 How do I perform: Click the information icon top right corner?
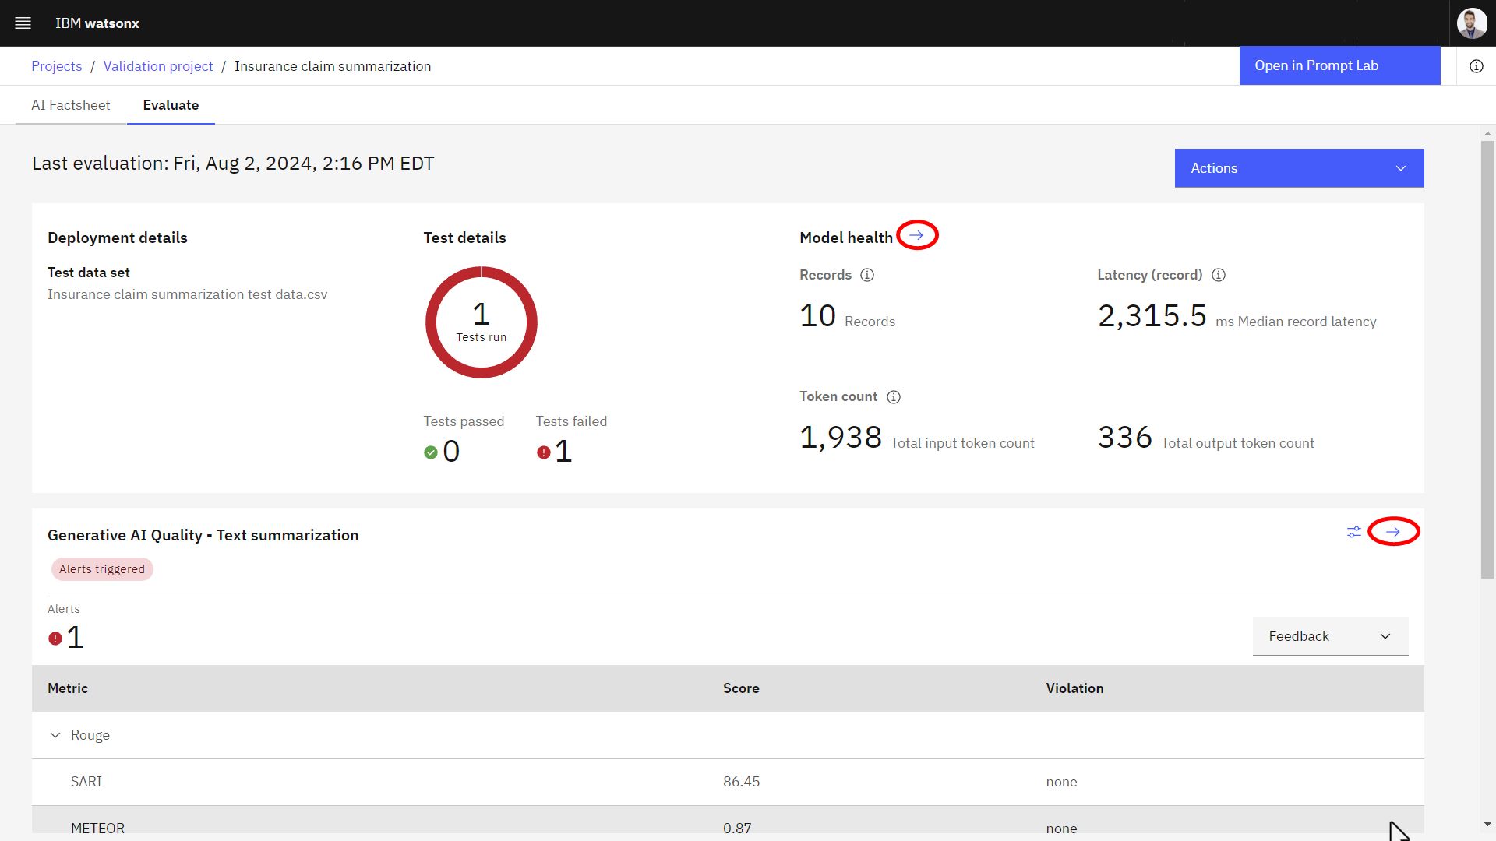(1477, 65)
